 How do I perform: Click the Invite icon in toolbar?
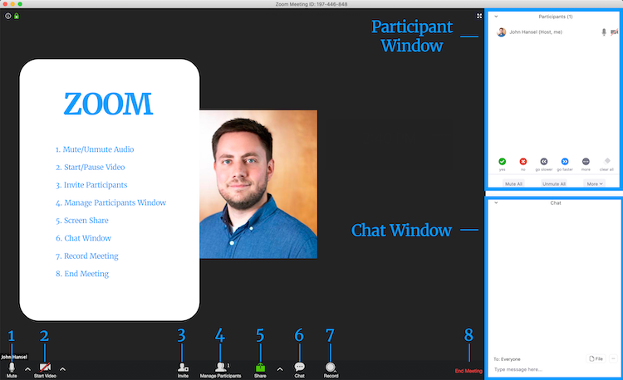point(183,367)
